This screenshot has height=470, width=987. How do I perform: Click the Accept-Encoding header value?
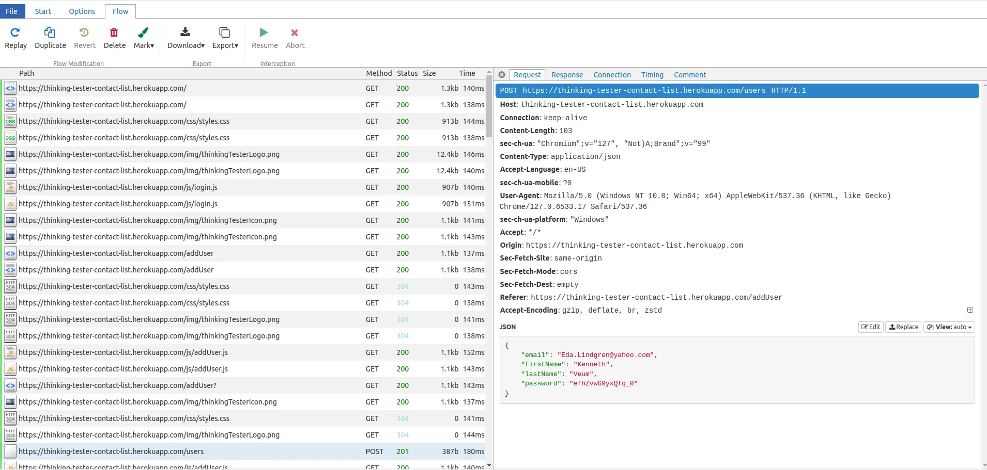(x=612, y=311)
